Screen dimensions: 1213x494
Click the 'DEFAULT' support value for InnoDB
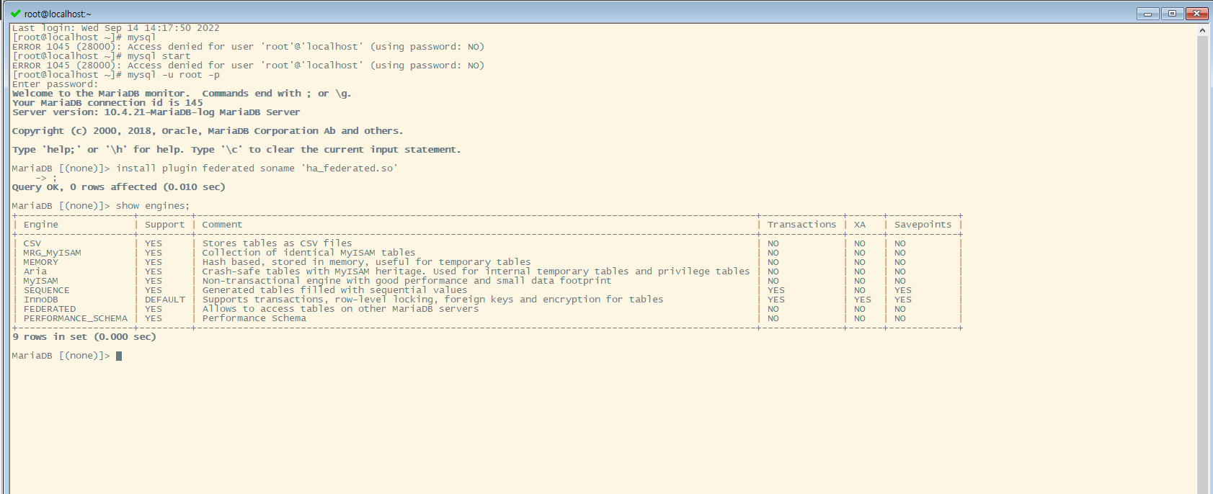pyautogui.click(x=165, y=300)
